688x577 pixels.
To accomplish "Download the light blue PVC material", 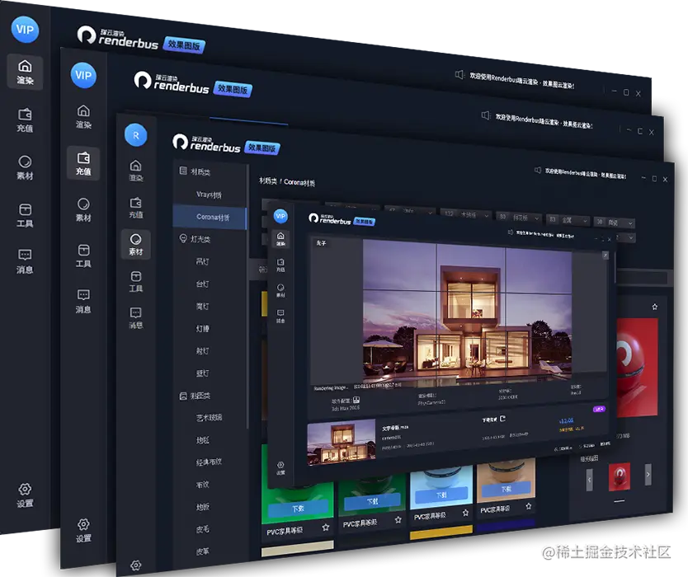I will [x=441, y=495].
